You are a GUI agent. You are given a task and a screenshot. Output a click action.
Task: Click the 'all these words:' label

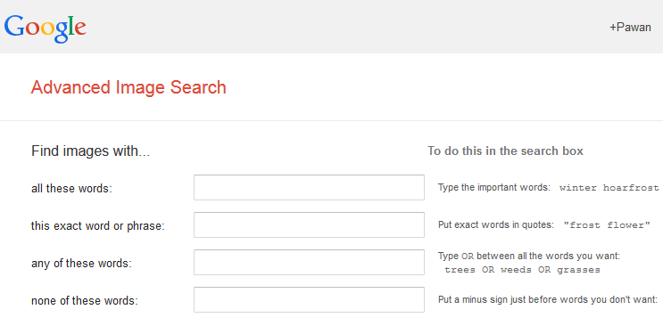click(x=71, y=188)
